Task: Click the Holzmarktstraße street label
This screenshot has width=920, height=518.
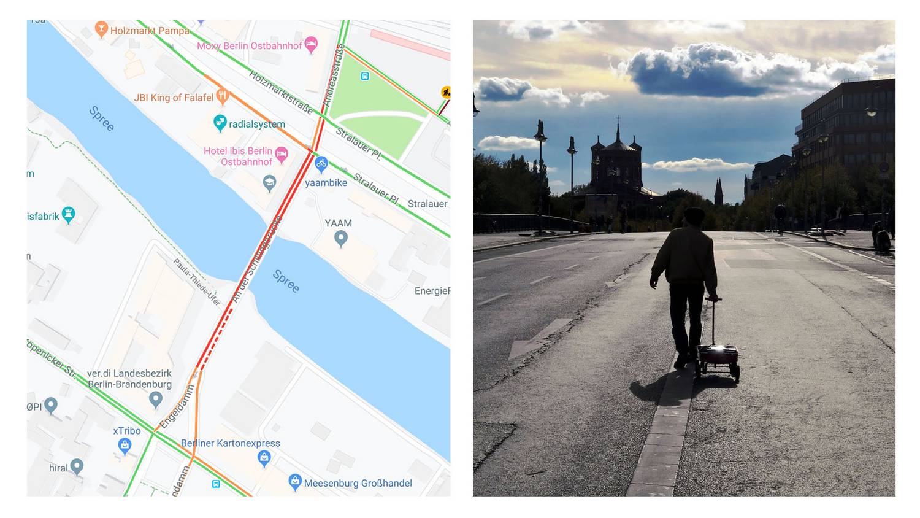Action: coord(281,93)
